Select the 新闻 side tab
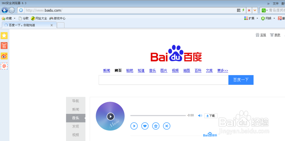Viewport: 285px width, 141px height. pyautogui.click(x=76, y=110)
